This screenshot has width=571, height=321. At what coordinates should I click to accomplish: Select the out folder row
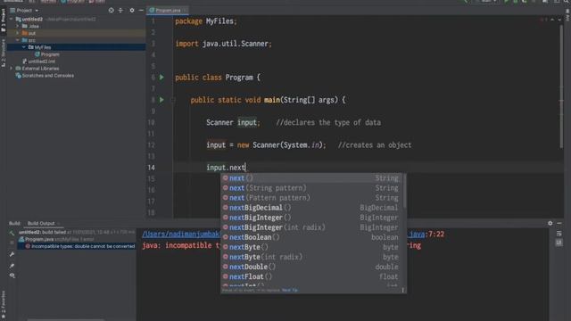(77, 33)
